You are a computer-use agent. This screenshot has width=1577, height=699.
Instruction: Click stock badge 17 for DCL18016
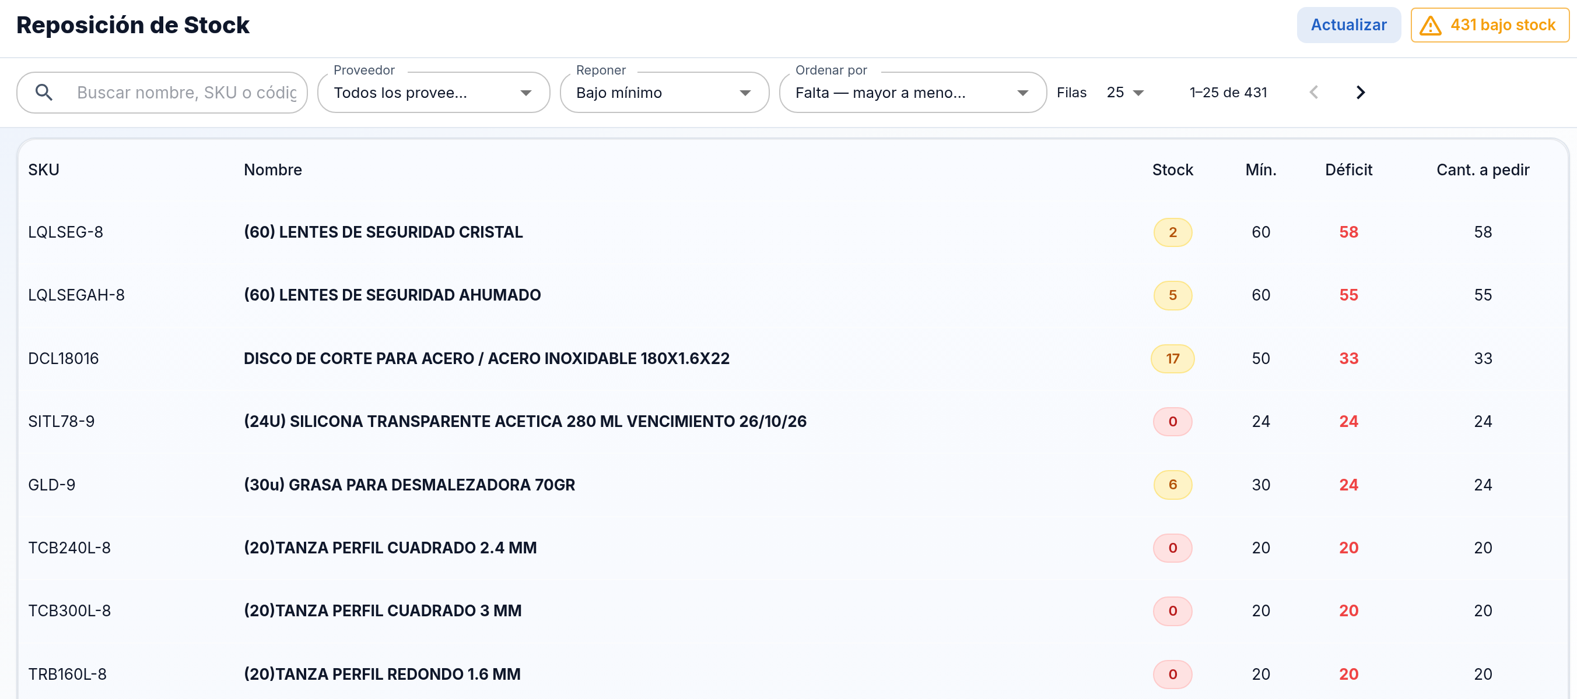(x=1172, y=358)
